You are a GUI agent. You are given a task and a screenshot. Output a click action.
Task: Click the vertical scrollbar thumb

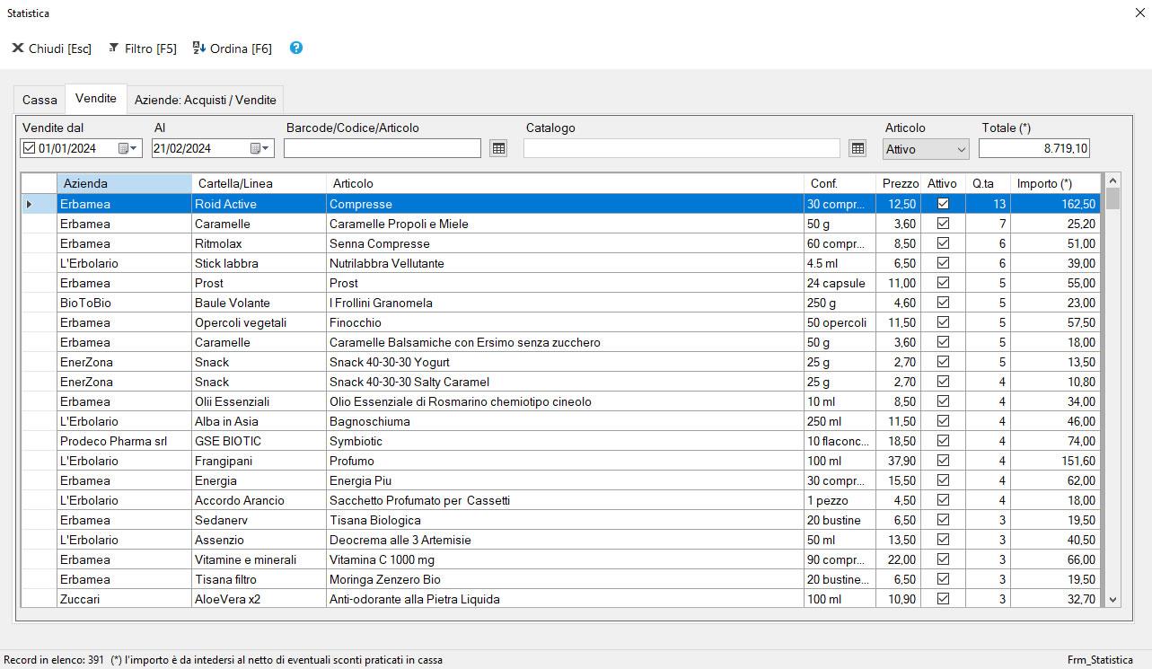[1113, 198]
